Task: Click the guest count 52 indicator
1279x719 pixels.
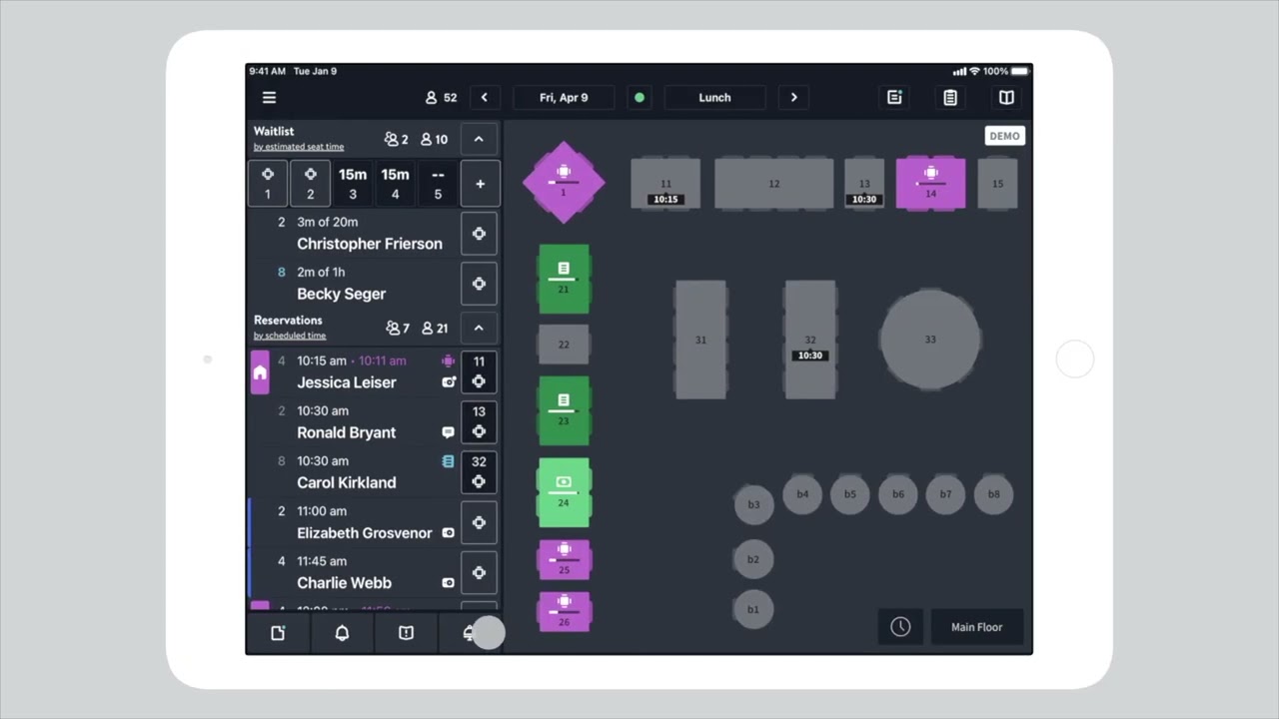Action: (441, 98)
